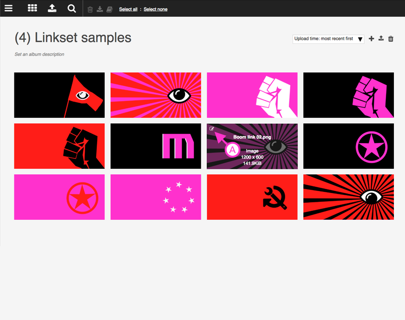Open the red circled star on pink thumbnail
The width and height of the screenshot is (405, 320).
coord(59,197)
